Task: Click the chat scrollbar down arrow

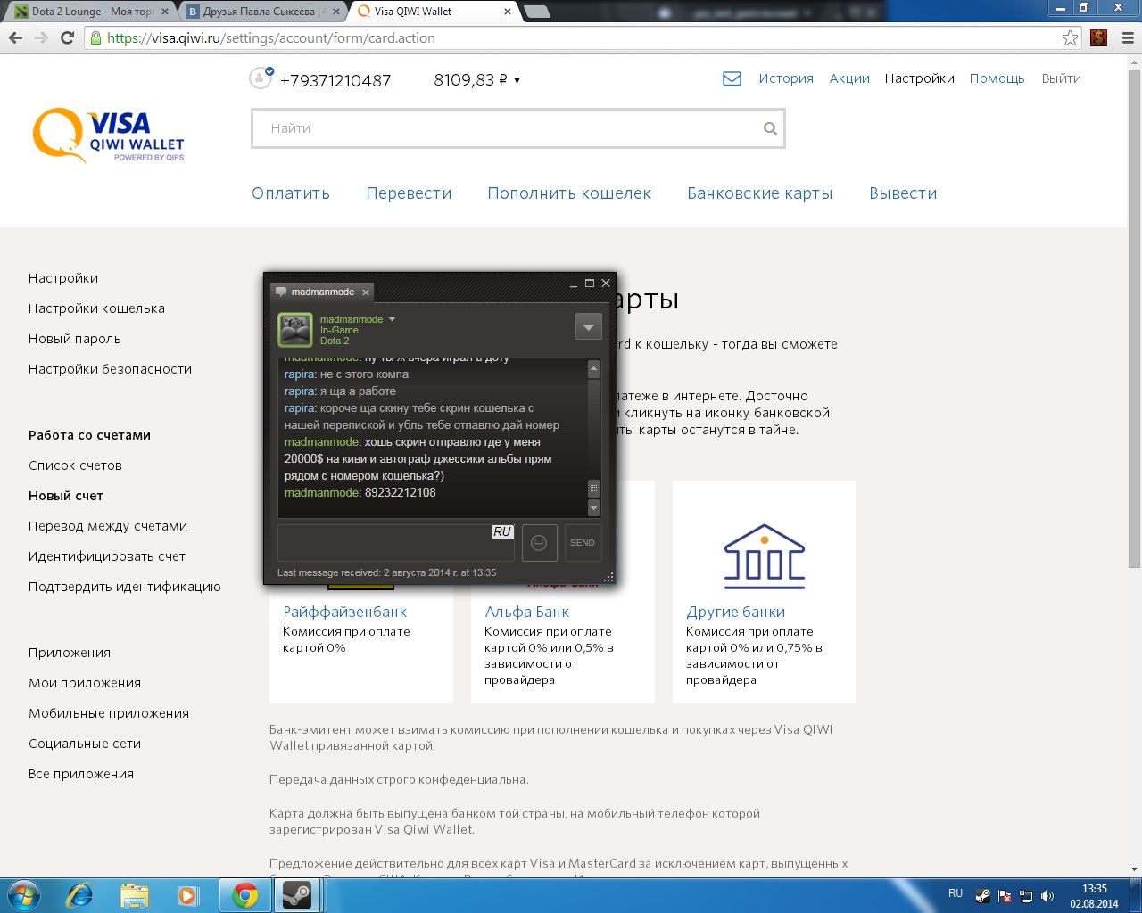Action: tap(594, 508)
